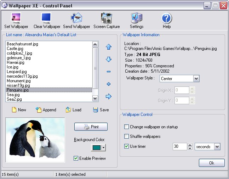Click the Print button
Image resolution: width=229 pixels, height=179 pixels.
[91, 127]
